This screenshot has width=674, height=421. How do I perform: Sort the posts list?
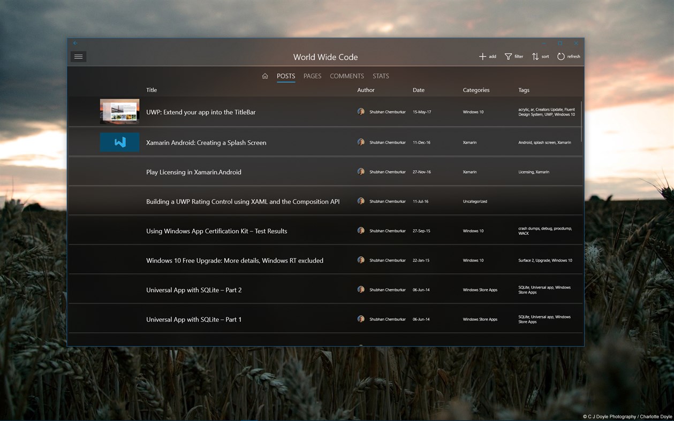pos(540,56)
